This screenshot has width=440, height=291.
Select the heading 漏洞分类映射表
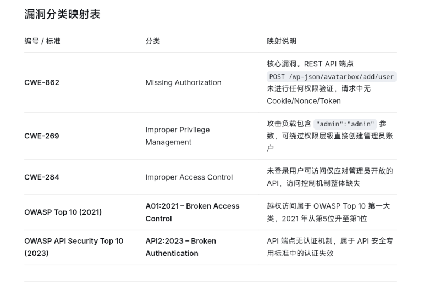[x=62, y=14]
